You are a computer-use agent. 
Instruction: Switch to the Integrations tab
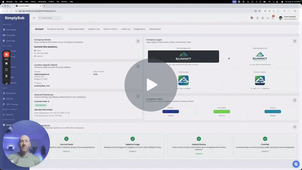(140, 29)
